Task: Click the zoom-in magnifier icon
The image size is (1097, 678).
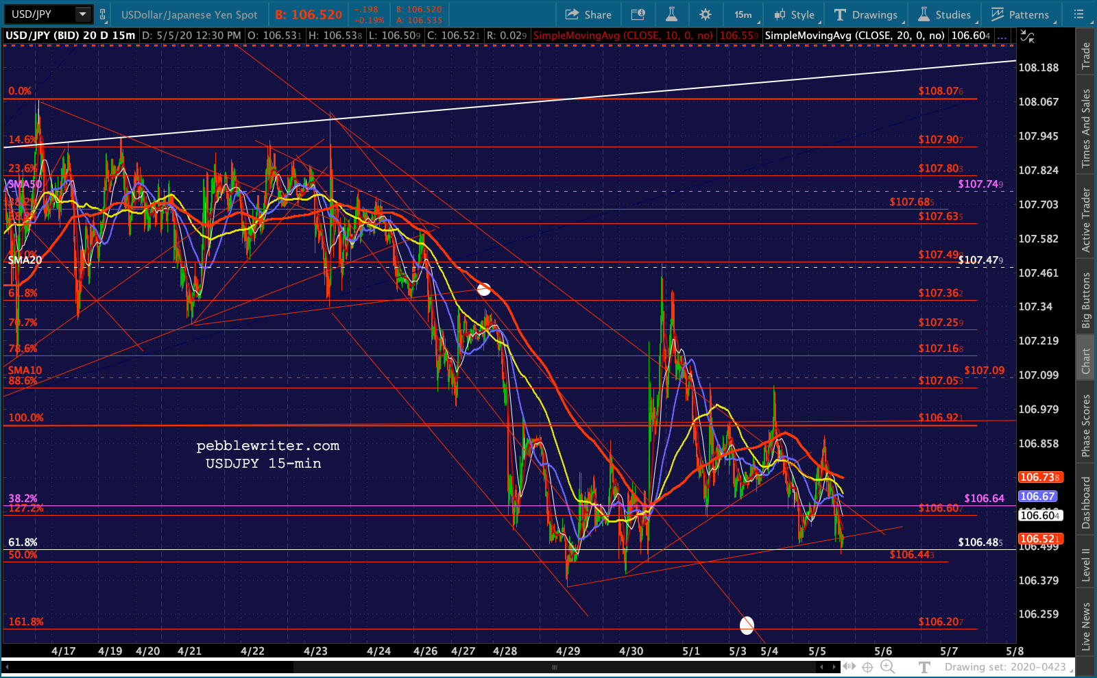Action: 887,666
